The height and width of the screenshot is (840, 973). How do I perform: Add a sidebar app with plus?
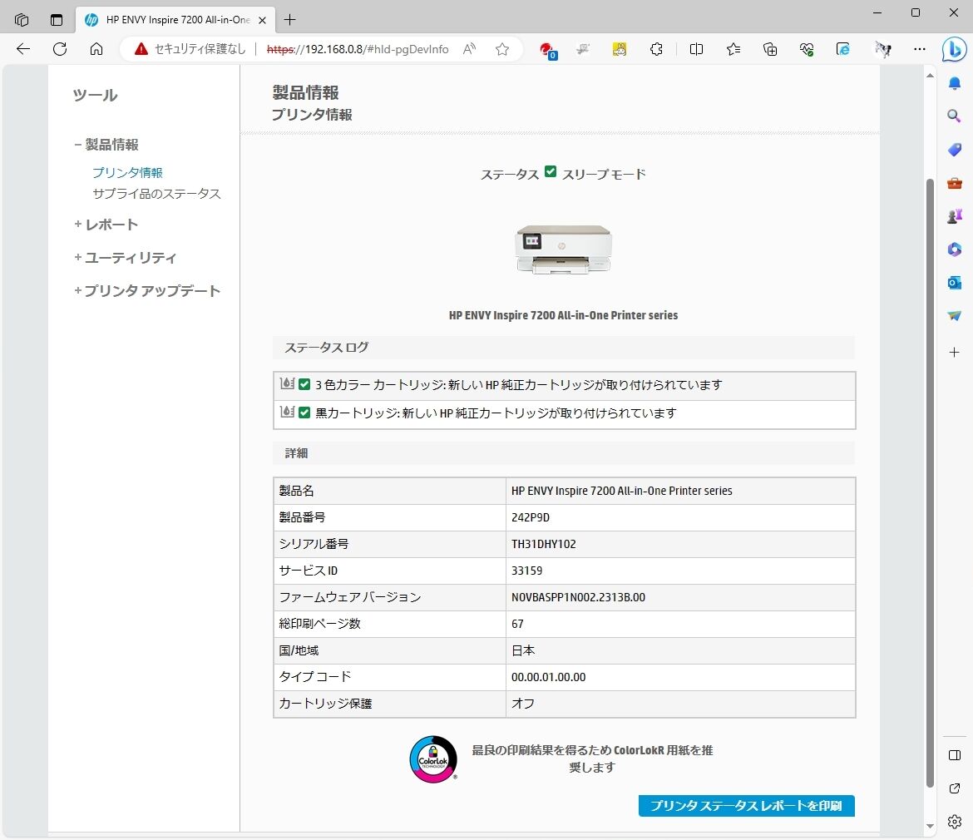point(955,353)
